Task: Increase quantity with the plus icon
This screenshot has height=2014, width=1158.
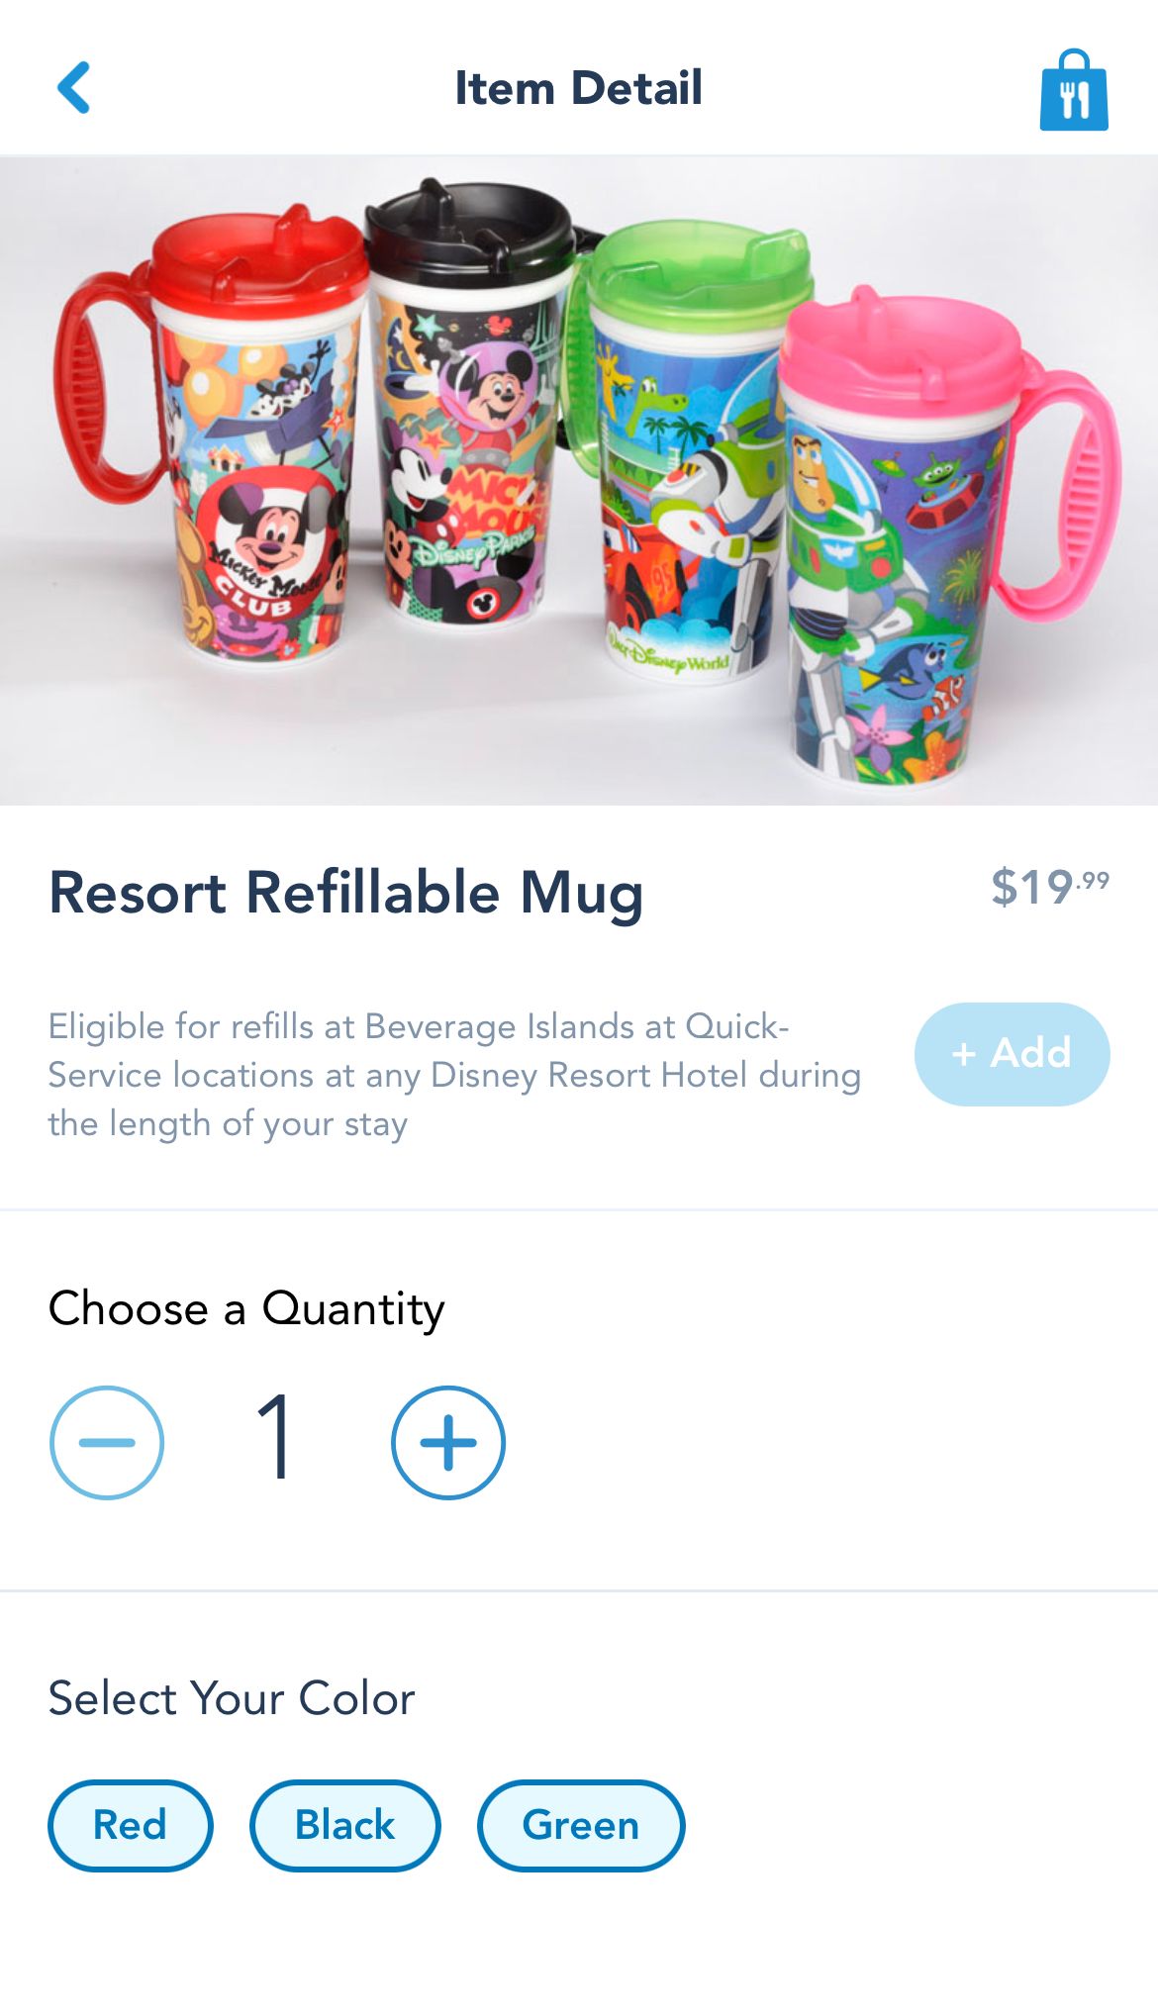Action: coord(448,1443)
